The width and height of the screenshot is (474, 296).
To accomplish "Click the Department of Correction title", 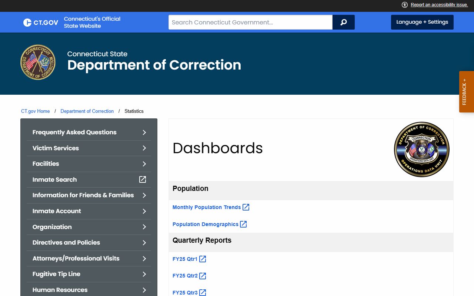I will [x=154, y=65].
